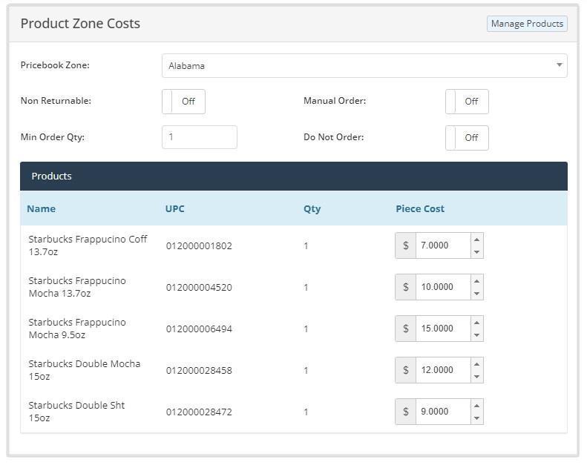This screenshot has width=587, height=465.
Task: Increase piece cost for Double Sht 15oz
Action: click(x=476, y=406)
